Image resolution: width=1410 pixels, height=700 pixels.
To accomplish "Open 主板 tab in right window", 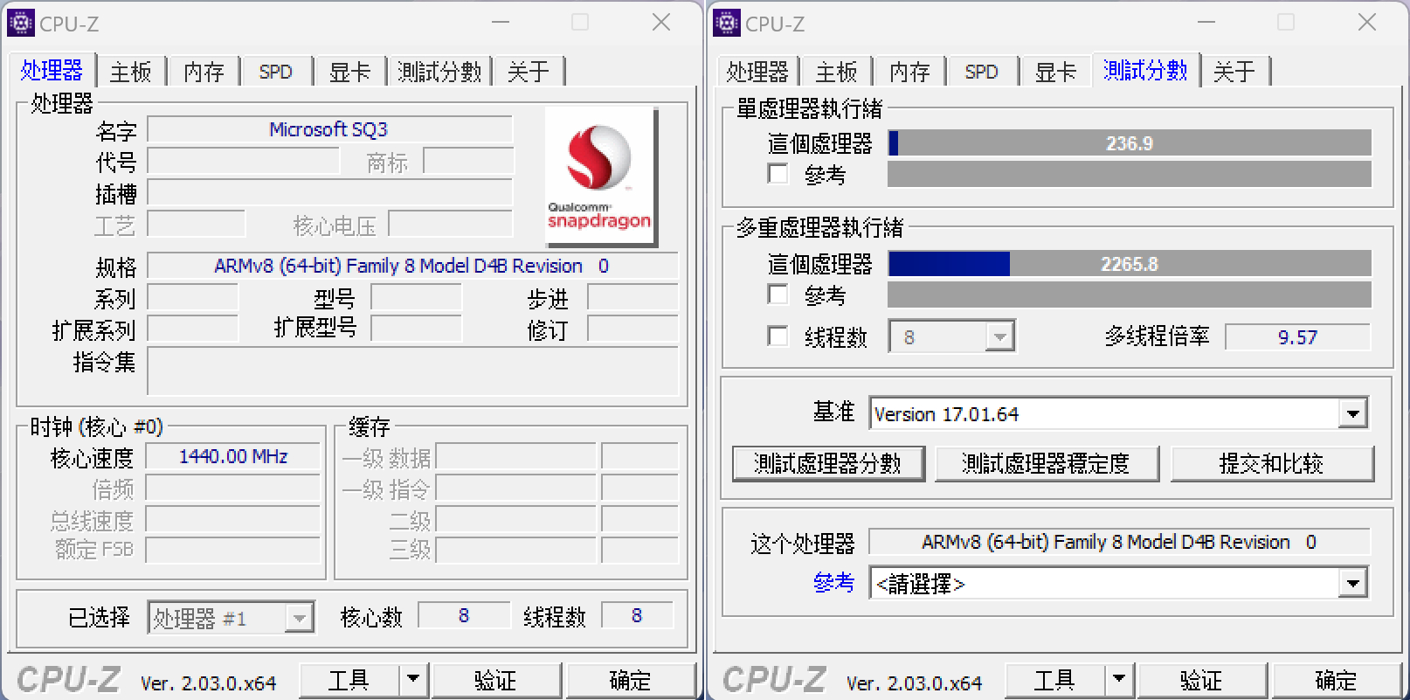I will pyautogui.click(x=836, y=72).
